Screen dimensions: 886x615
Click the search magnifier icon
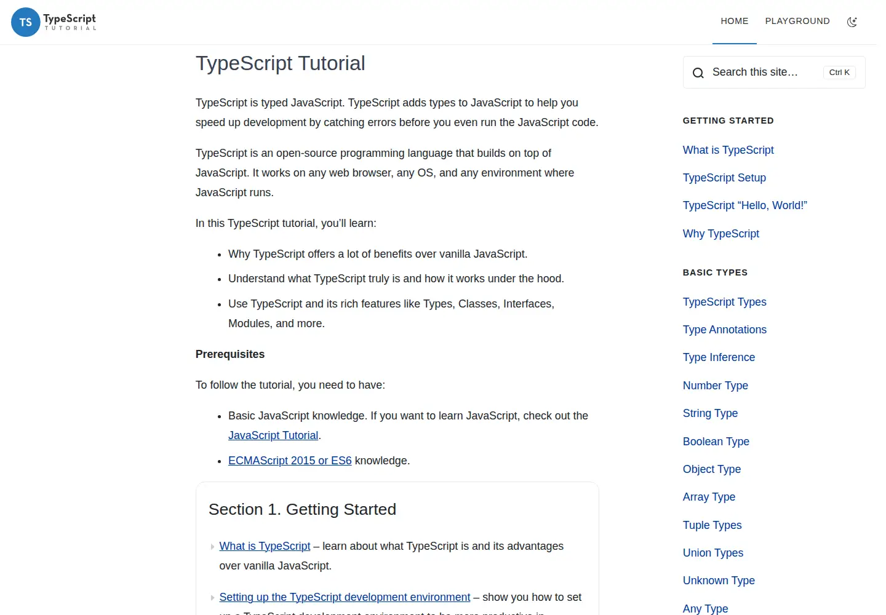click(698, 73)
